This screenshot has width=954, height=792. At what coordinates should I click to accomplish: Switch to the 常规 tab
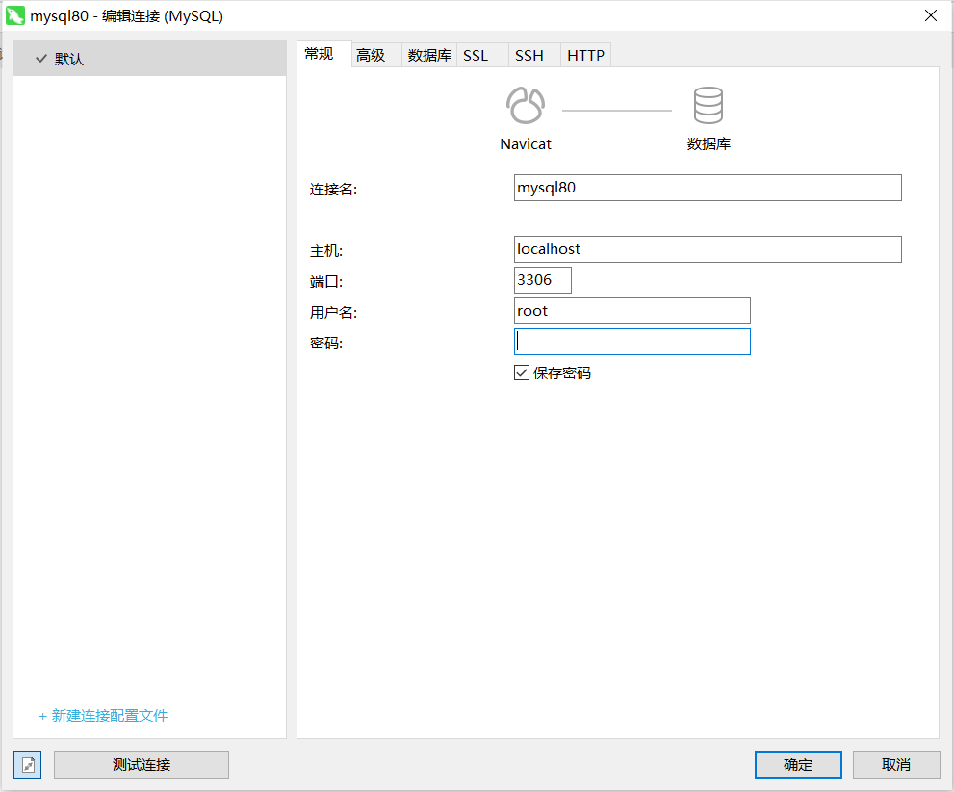pos(323,54)
